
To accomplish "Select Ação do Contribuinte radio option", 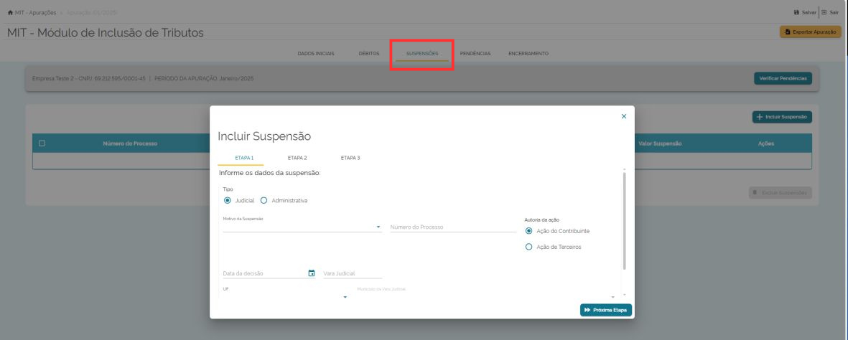I will (529, 231).
